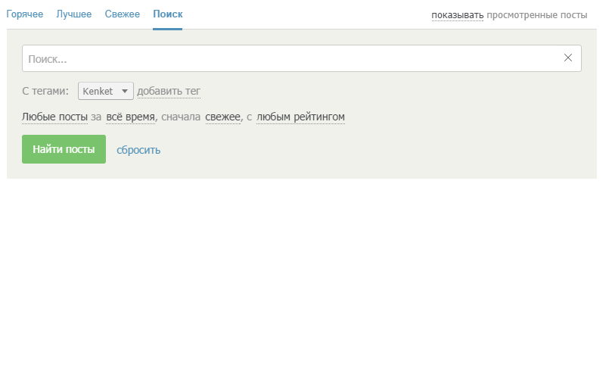Clear the search field with the X icon
The height and width of the screenshot is (365, 612).
tap(568, 58)
